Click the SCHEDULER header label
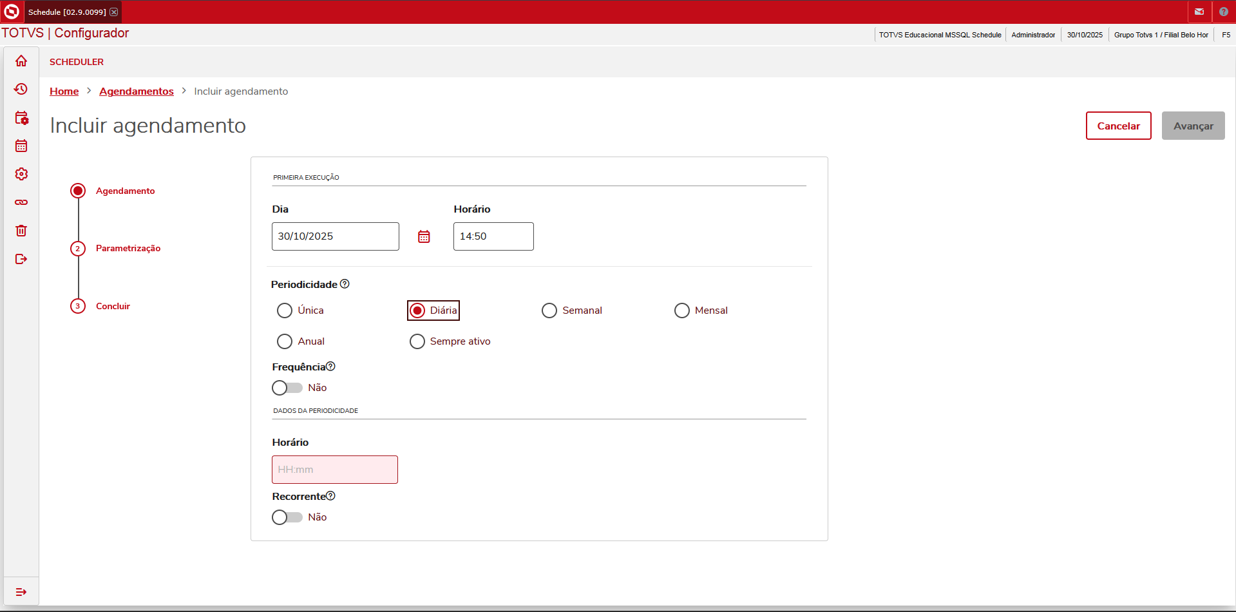Viewport: 1236px width, 612px height. pos(77,62)
